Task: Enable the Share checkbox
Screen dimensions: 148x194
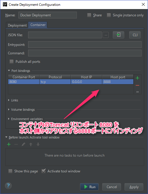Action: click(x=89, y=15)
